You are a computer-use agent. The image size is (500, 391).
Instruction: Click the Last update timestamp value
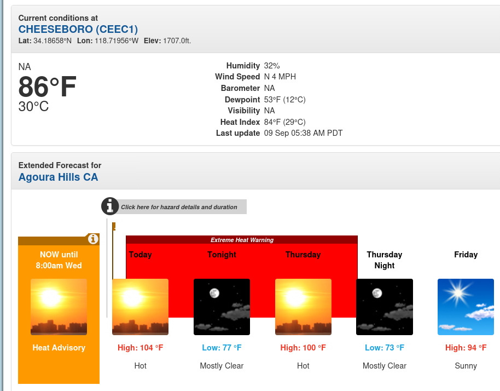[x=303, y=133]
